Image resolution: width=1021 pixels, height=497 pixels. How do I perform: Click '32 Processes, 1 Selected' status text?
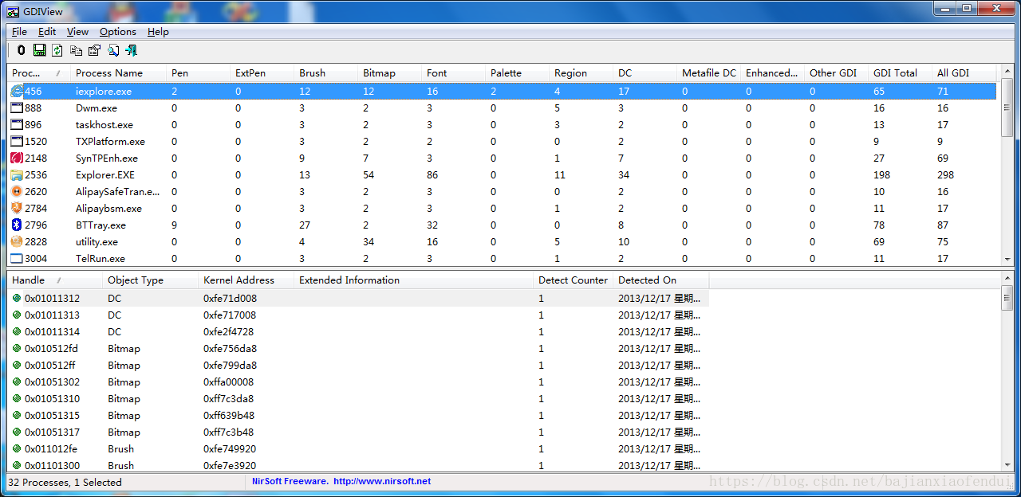click(x=65, y=482)
